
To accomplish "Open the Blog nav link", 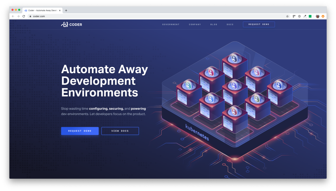I will click(x=214, y=25).
